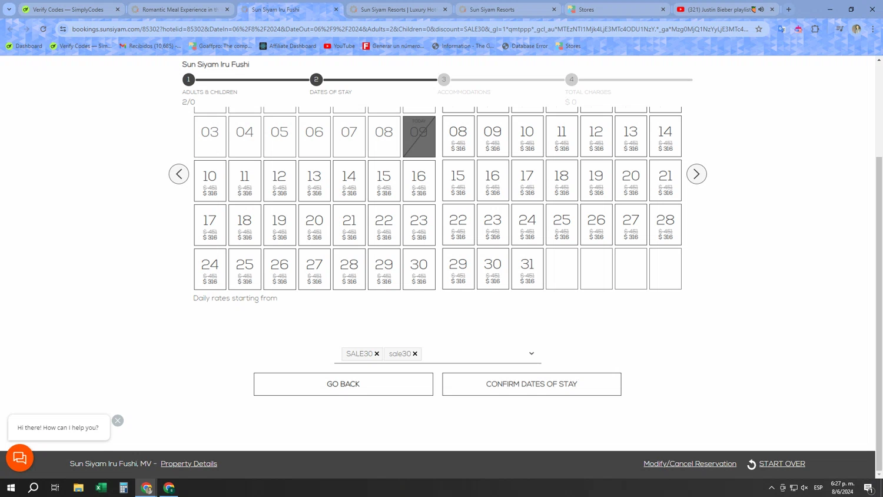
Task: Open the Recibidos Gmail bookmark
Action: point(150,46)
